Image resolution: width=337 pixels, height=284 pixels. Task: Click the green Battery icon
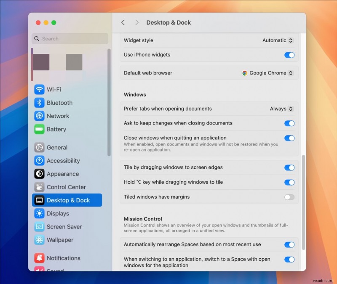click(x=39, y=129)
